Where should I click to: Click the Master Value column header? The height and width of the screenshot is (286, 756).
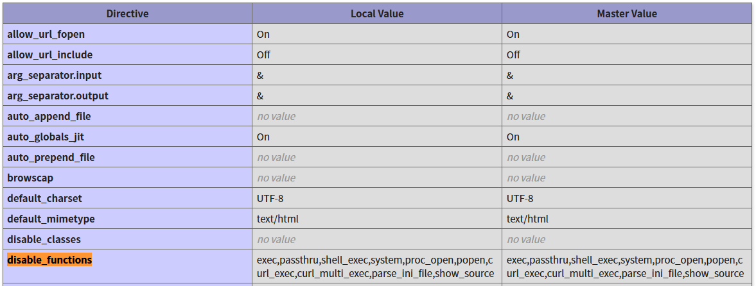(x=626, y=13)
